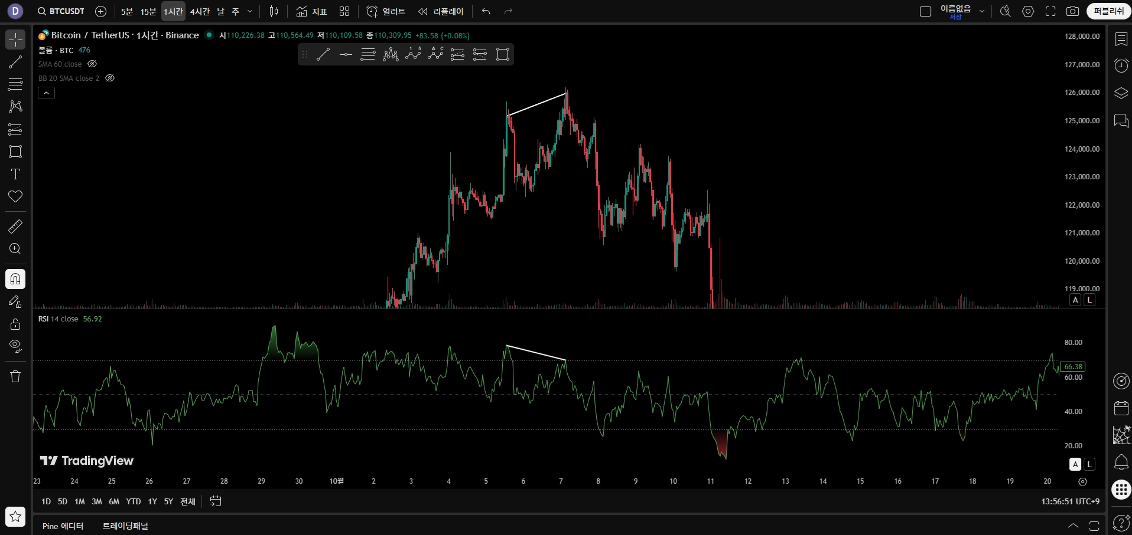The width and height of the screenshot is (1132, 535).
Task: Switch to the 4시간 timeframe
Action: click(x=200, y=11)
